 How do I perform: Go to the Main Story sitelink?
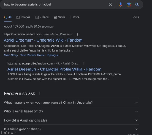click(x=11, y=55)
